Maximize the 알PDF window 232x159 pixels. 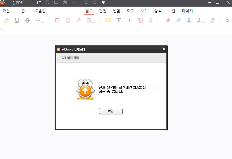click(217, 2)
